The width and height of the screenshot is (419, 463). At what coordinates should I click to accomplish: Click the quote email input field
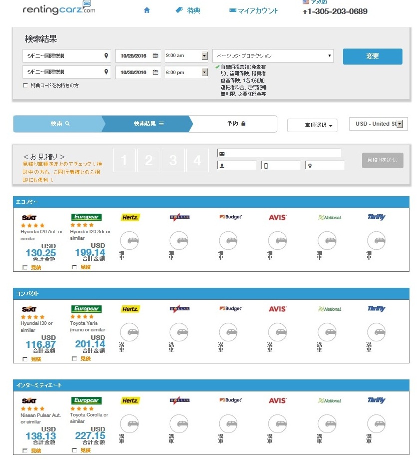(279, 153)
